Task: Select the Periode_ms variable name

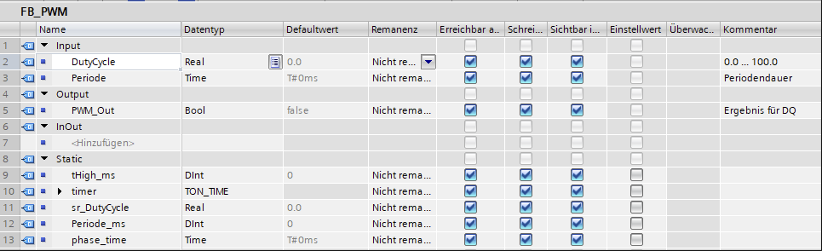Action: (98, 224)
